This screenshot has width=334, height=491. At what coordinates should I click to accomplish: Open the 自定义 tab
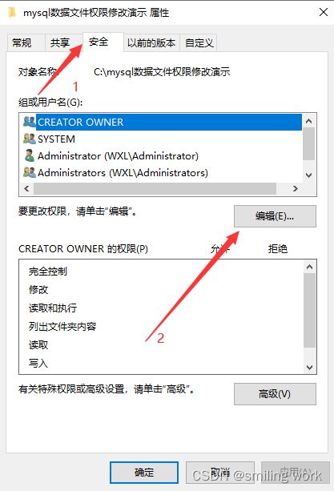[199, 43]
